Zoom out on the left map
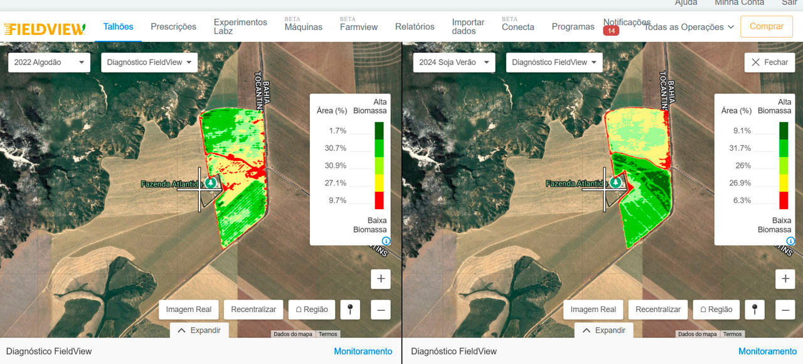Image resolution: width=803 pixels, height=364 pixels. [x=381, y=309]
